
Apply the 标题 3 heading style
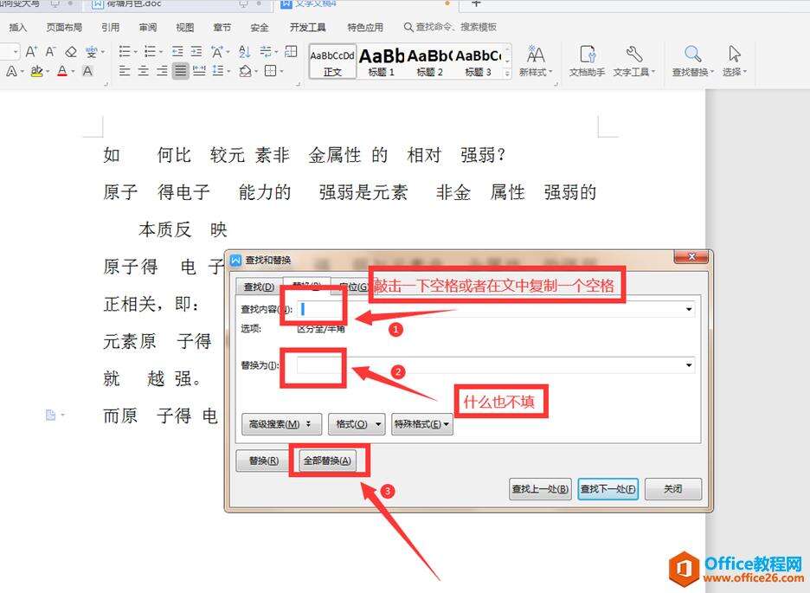[x=479, y=61]
